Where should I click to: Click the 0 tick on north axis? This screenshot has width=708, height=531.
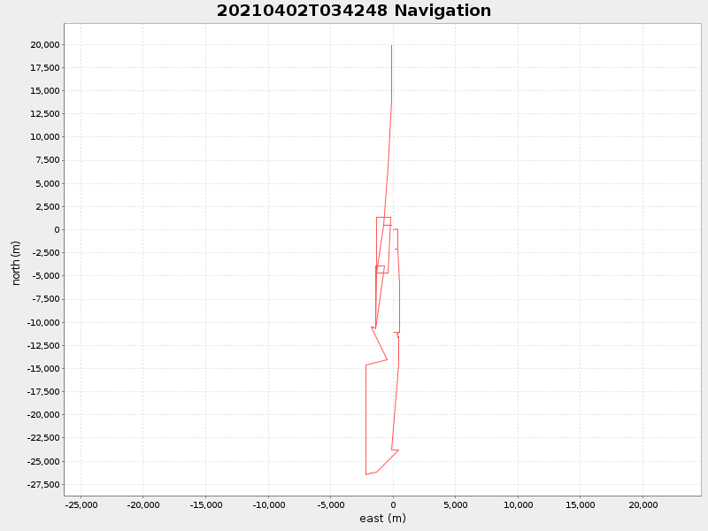(x=57, y=230)
